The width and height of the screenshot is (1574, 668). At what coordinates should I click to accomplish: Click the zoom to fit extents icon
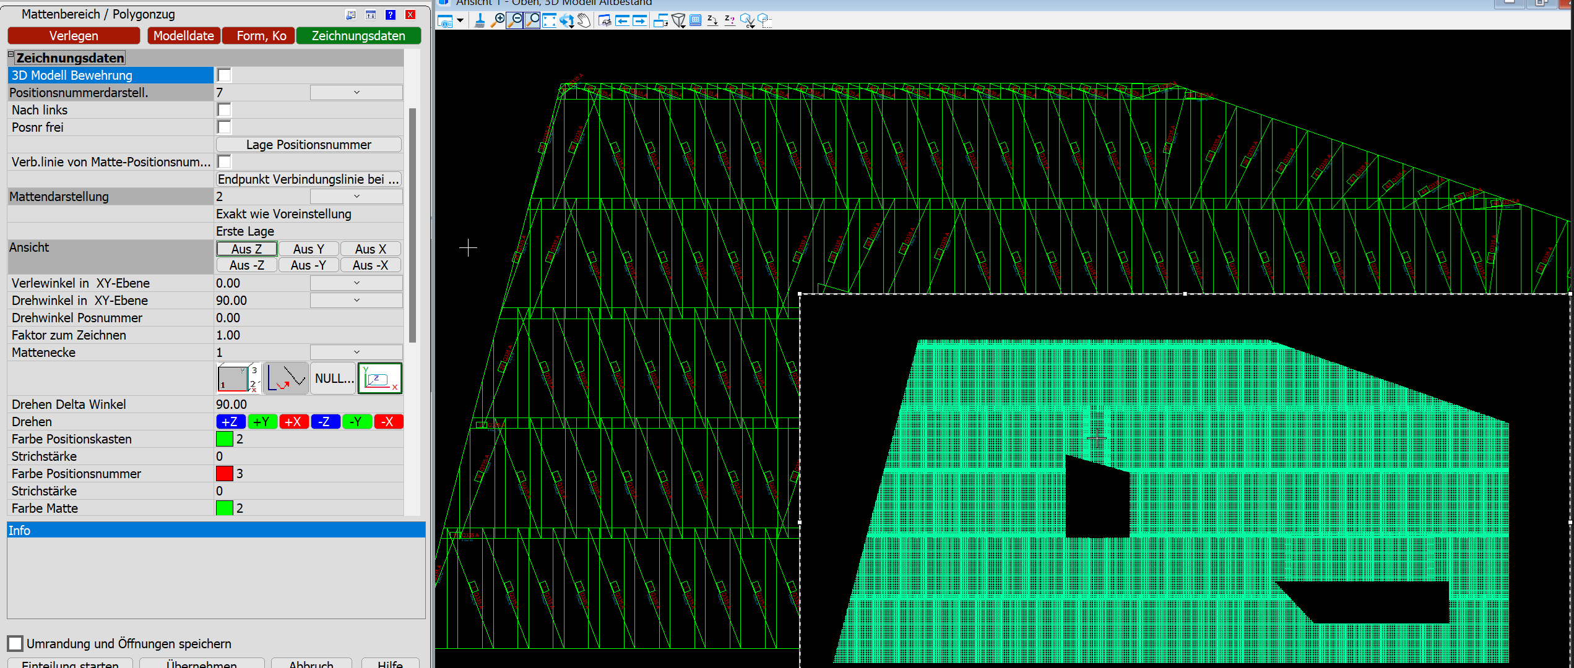click(549, 20)
